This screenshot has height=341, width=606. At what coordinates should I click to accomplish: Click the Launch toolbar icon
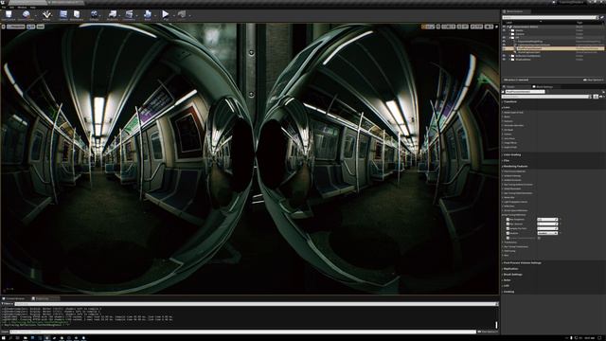pyautogui.click(x=182, y=15)
